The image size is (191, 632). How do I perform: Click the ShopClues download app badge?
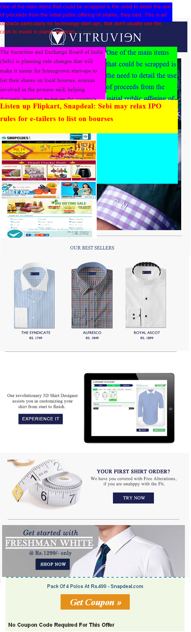tap(81, 137)
